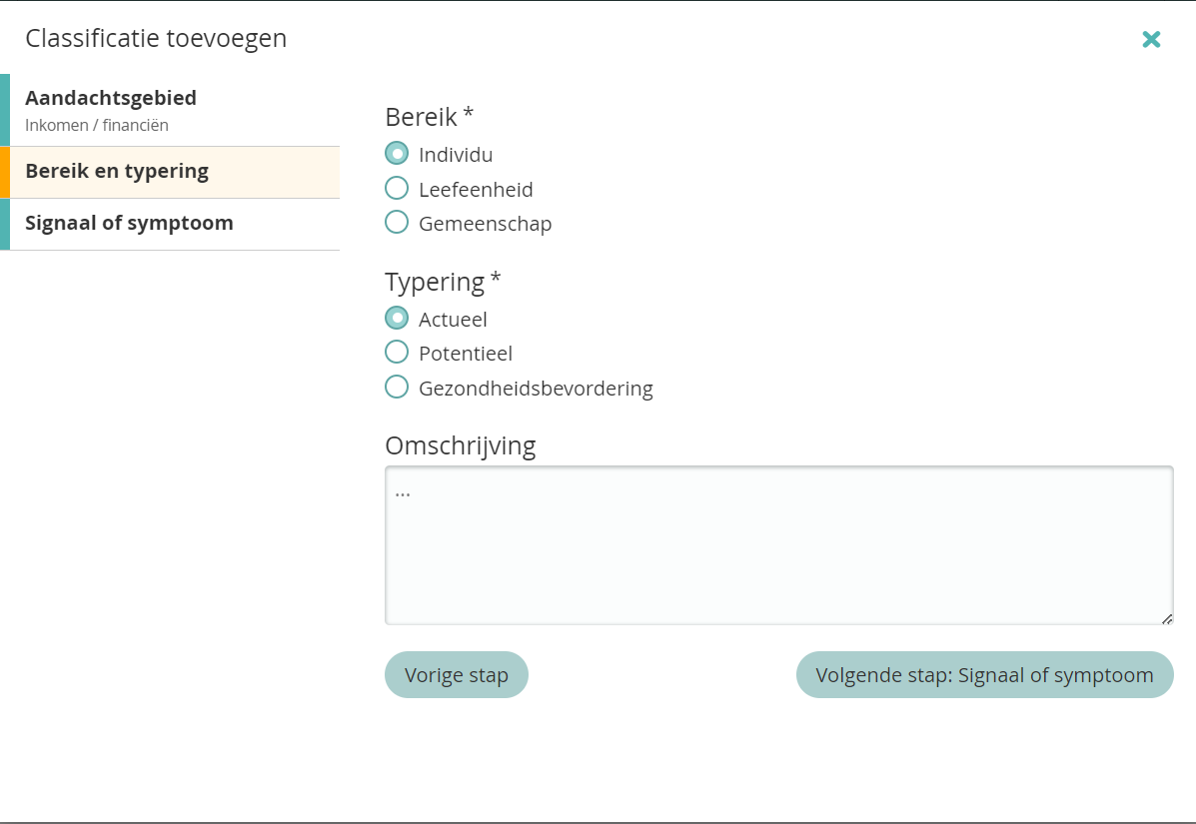Click the orange bar beside Bereik en typering
This screenshot has width=1196, height=824.
5,172
